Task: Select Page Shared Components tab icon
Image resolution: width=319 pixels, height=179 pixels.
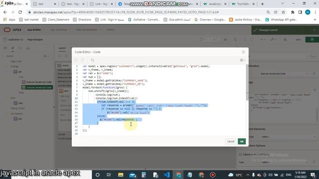Action: 28,48
